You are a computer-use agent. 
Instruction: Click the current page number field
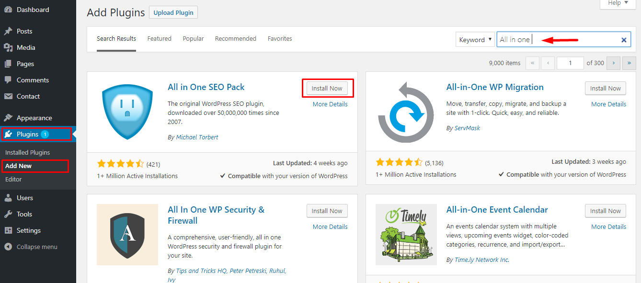[x=570, y=63]
